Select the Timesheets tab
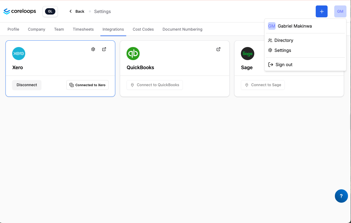The image size is (351, 223). pyautogui.click(x=83, y=29)
